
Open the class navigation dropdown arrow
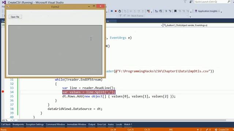tap(162, 25)
